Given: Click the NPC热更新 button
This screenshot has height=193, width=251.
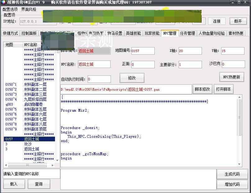Looking at the screenshot, I should [231, 77].
